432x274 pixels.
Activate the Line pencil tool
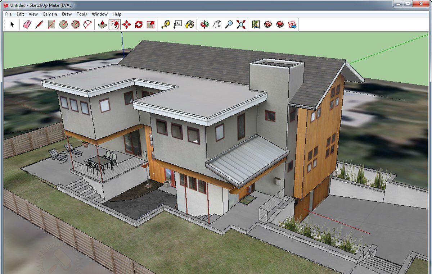click(39, 24)
